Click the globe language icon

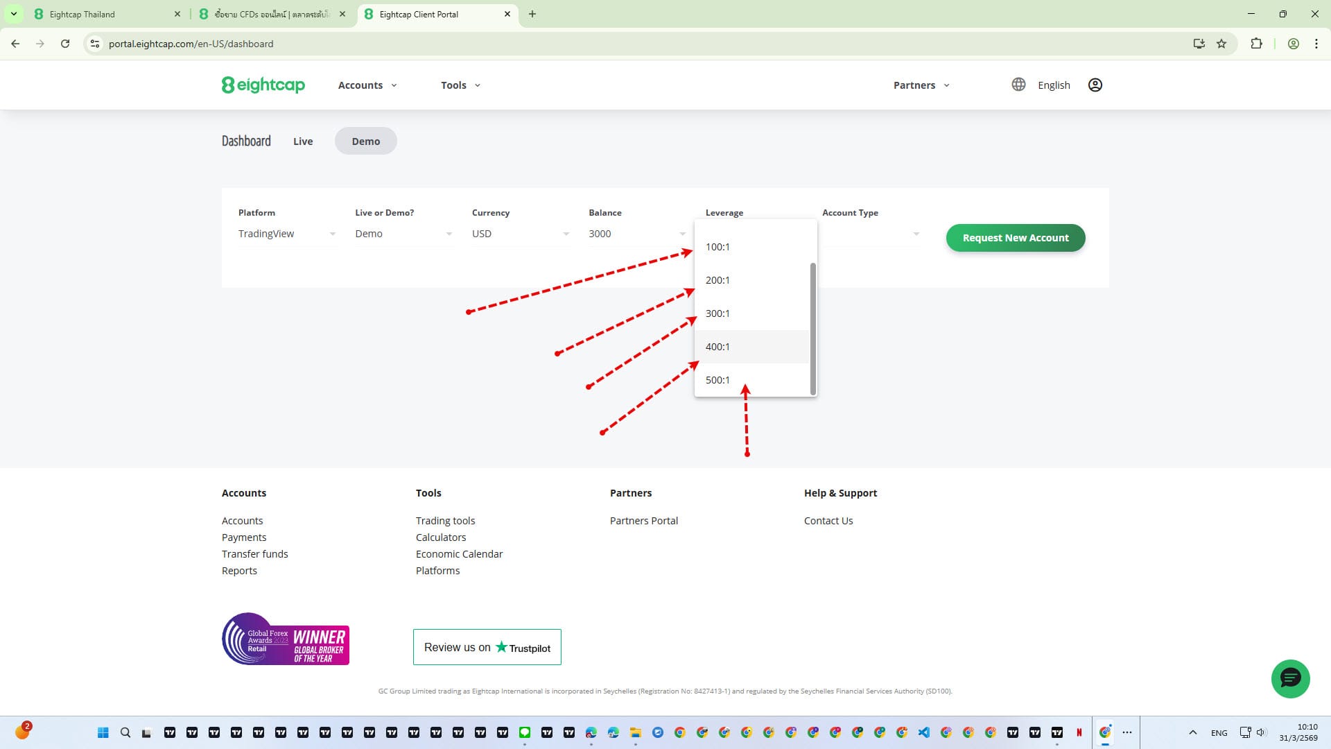click(1018, 85)
